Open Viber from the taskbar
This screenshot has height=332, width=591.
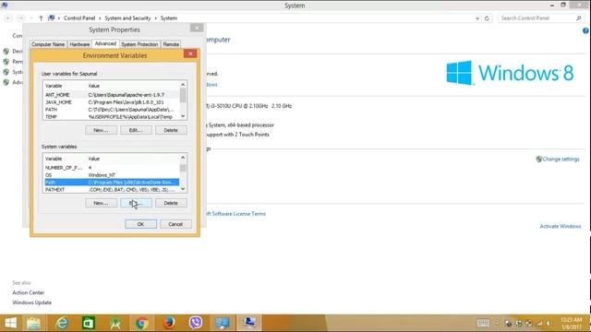(196, 323)
